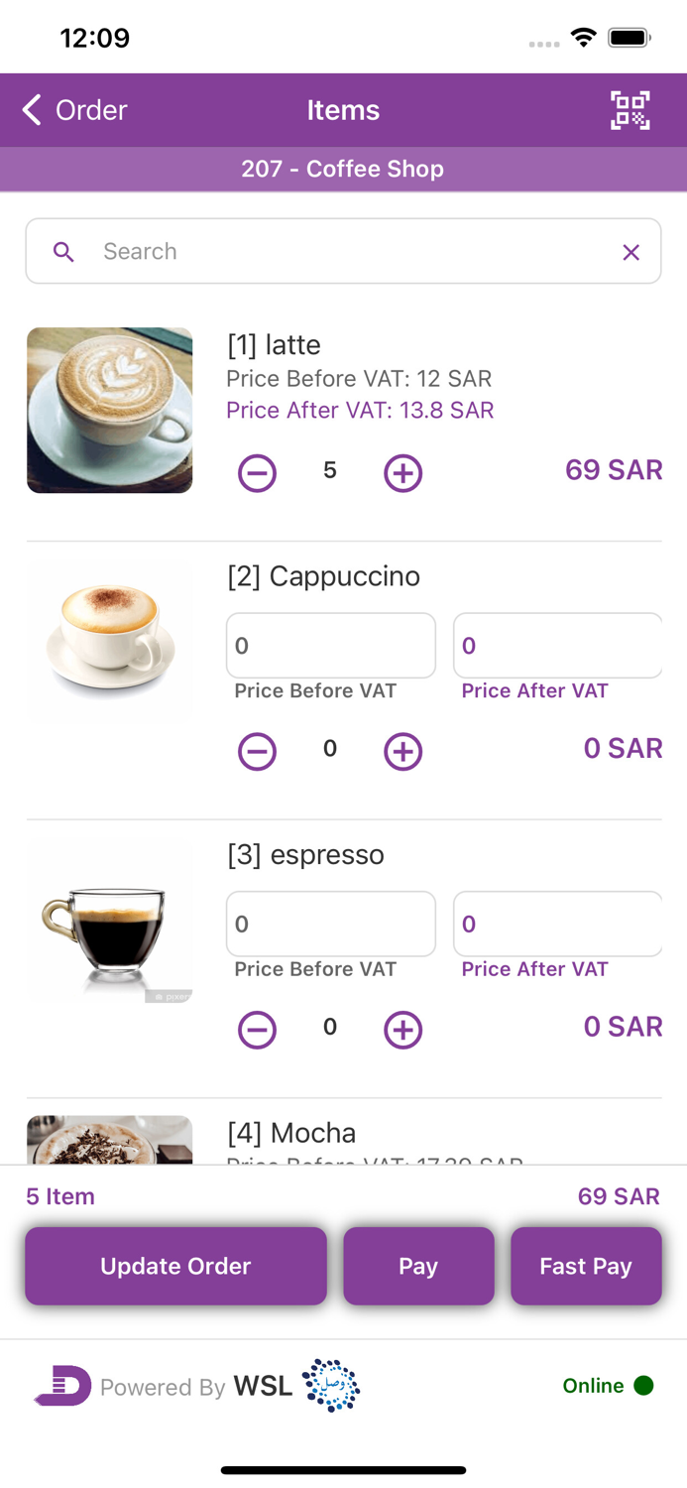Viewport: 687px width, 1488px height.
Task: Click the back arrow next to Order
Action: (31, 110)
